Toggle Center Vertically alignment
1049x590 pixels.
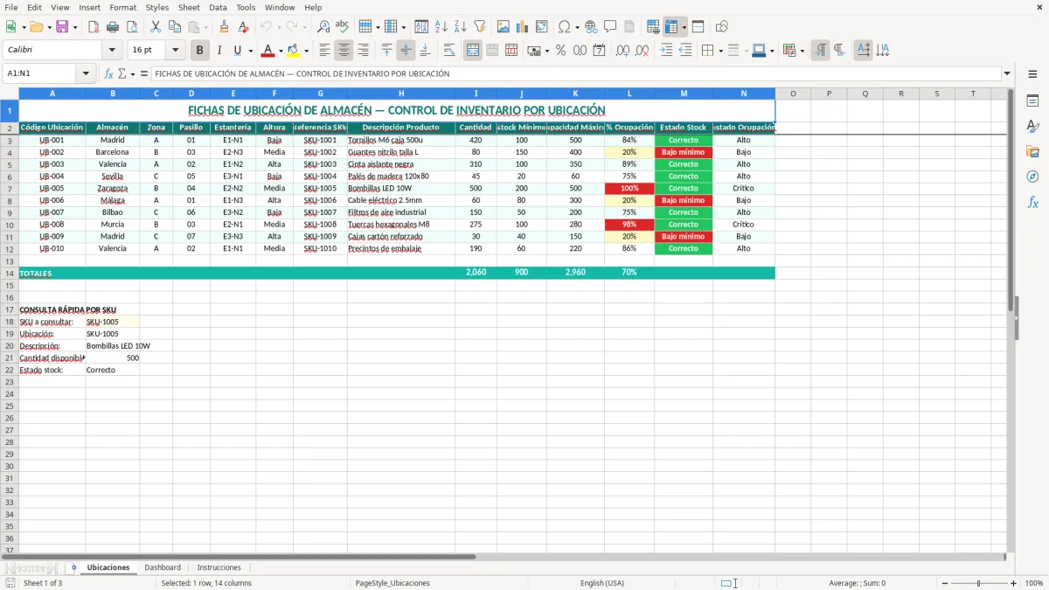coord(406,51)
